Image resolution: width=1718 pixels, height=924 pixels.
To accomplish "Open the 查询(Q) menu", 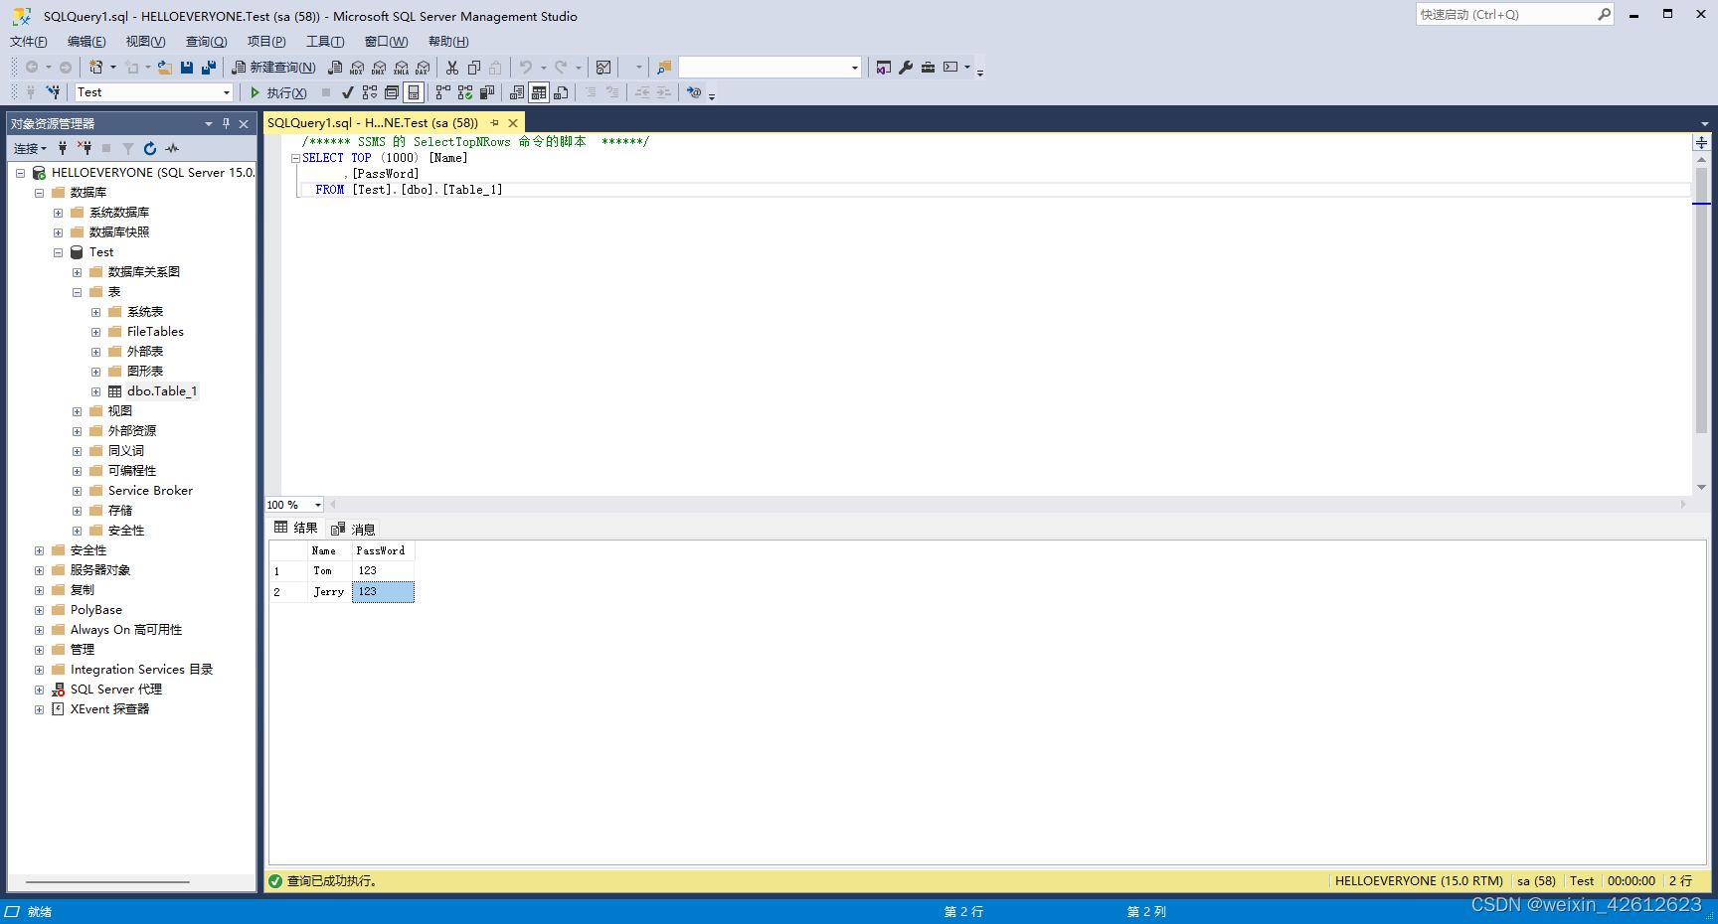I will coord(205,41).
